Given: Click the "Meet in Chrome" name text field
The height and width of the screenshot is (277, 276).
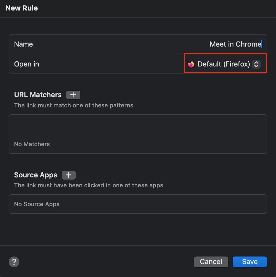Looking at the screenshot, I should 235,44.
